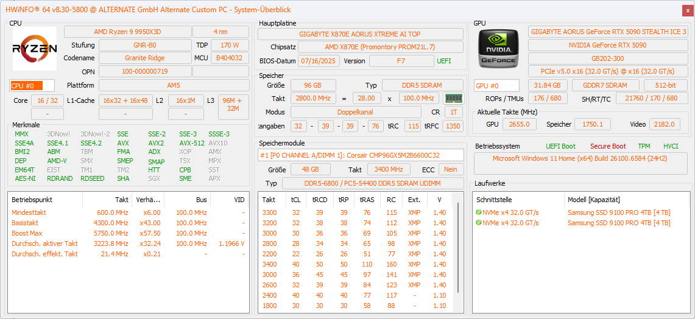Click the 4 nm process field

pyautogui.click(x=220, y=32)
